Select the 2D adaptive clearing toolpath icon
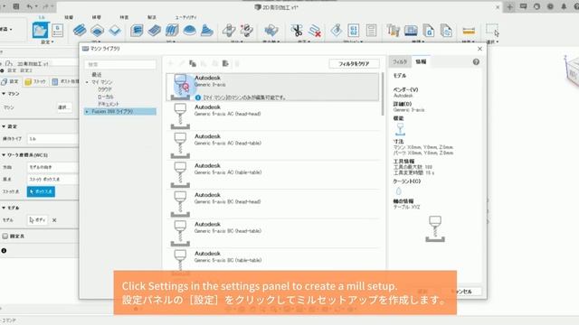579x325 pixels. click(x=80, y=30)
